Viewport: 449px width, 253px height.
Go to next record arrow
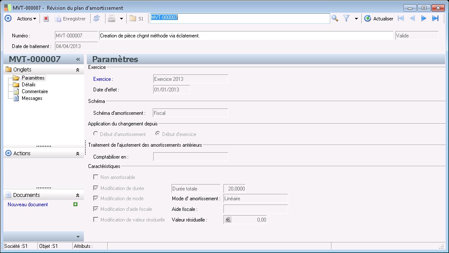(424, 18)
